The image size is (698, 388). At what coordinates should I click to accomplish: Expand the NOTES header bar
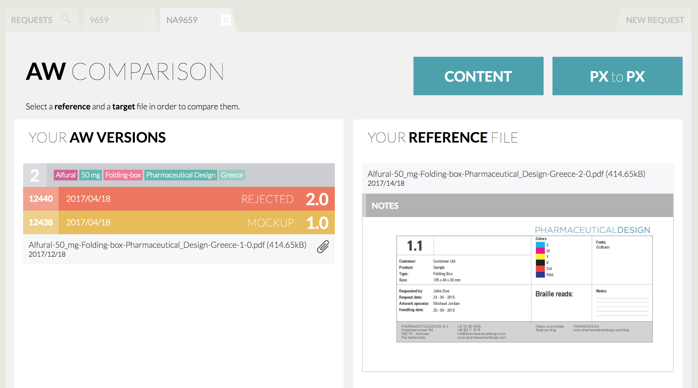tap(518, 206)
